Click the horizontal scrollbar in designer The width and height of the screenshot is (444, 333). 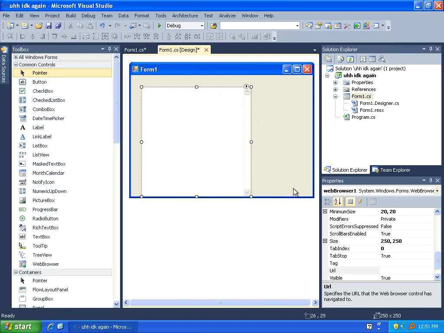tap(220, 302)
